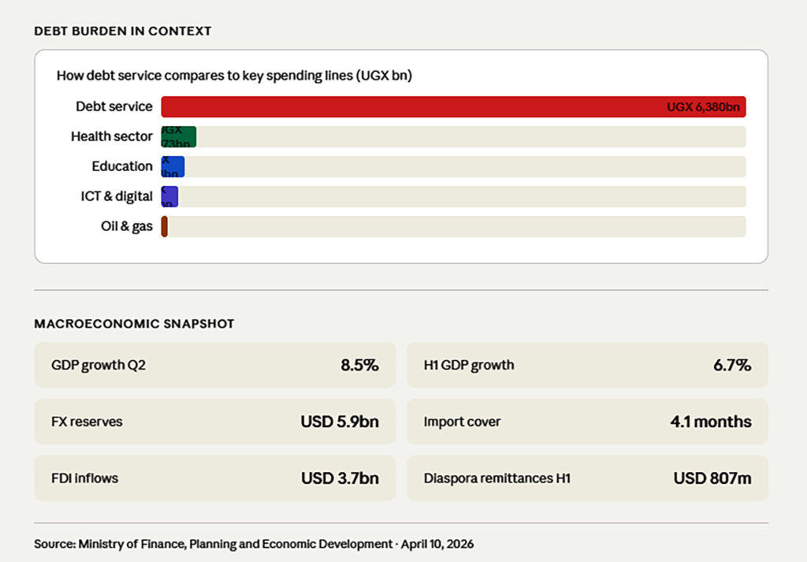Open the GDP growth Q2 card
The width and height of the screenshot is (807, 562).
click(x=214, y=365)
